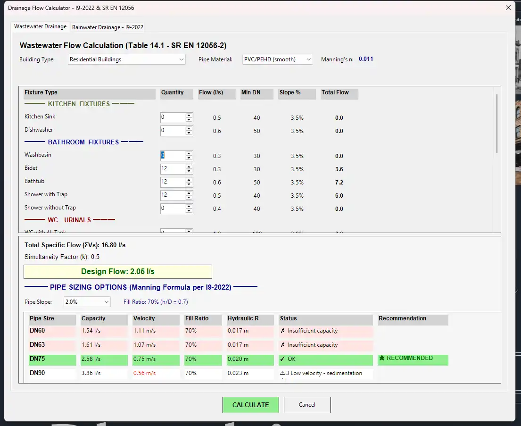The width and height of the screenshot is (521, 426).
Task: Expand the Pipe Material dropdown
Action: click(x=277, y=59)
